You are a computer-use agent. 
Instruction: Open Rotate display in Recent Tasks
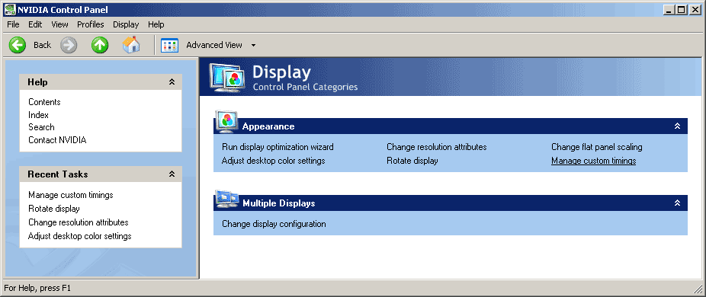tap(54, 209)
